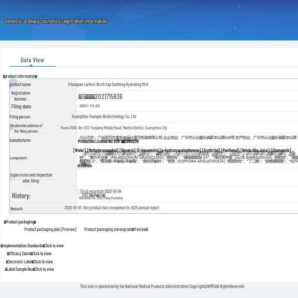
Task: Select the manufacturer row label
Action: pos(20,140)
